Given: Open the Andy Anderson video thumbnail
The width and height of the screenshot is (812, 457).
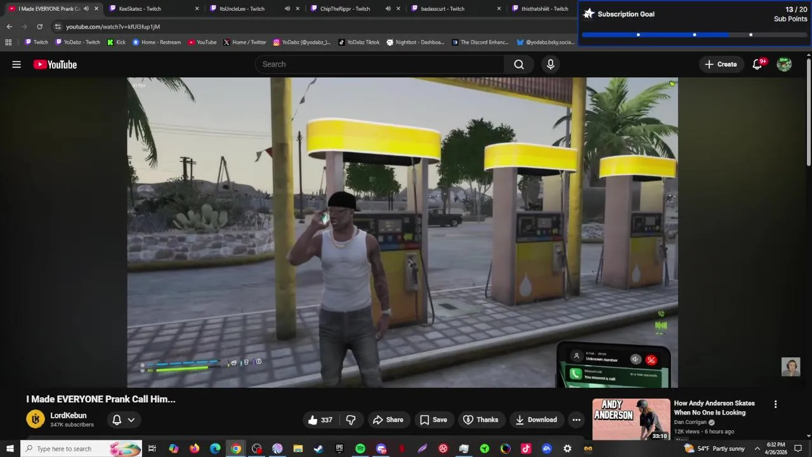Looking at the screenshot, I should click(x=631, y=420).
